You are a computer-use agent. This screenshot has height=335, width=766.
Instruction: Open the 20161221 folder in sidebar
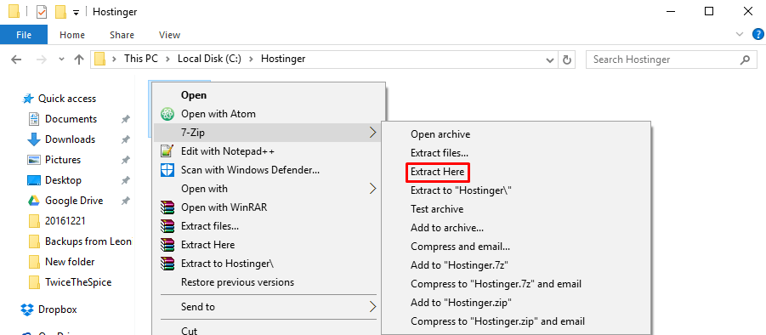[65, 221]
